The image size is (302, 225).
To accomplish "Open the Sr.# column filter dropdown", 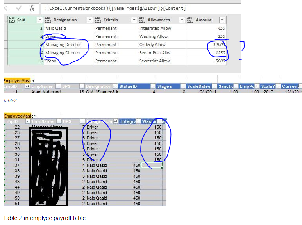I will pos(40,20).
